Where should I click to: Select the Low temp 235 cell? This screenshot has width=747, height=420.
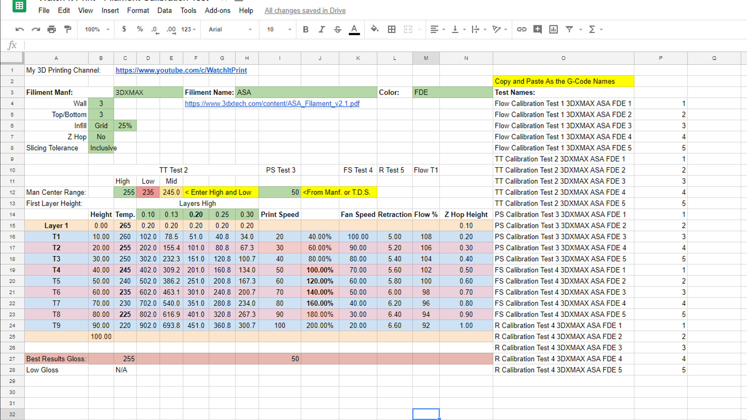148,192
